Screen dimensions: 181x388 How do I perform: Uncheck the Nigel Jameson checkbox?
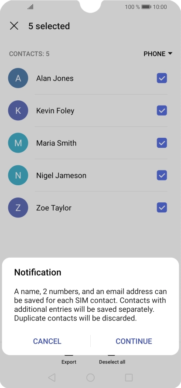tap(162, 175)
